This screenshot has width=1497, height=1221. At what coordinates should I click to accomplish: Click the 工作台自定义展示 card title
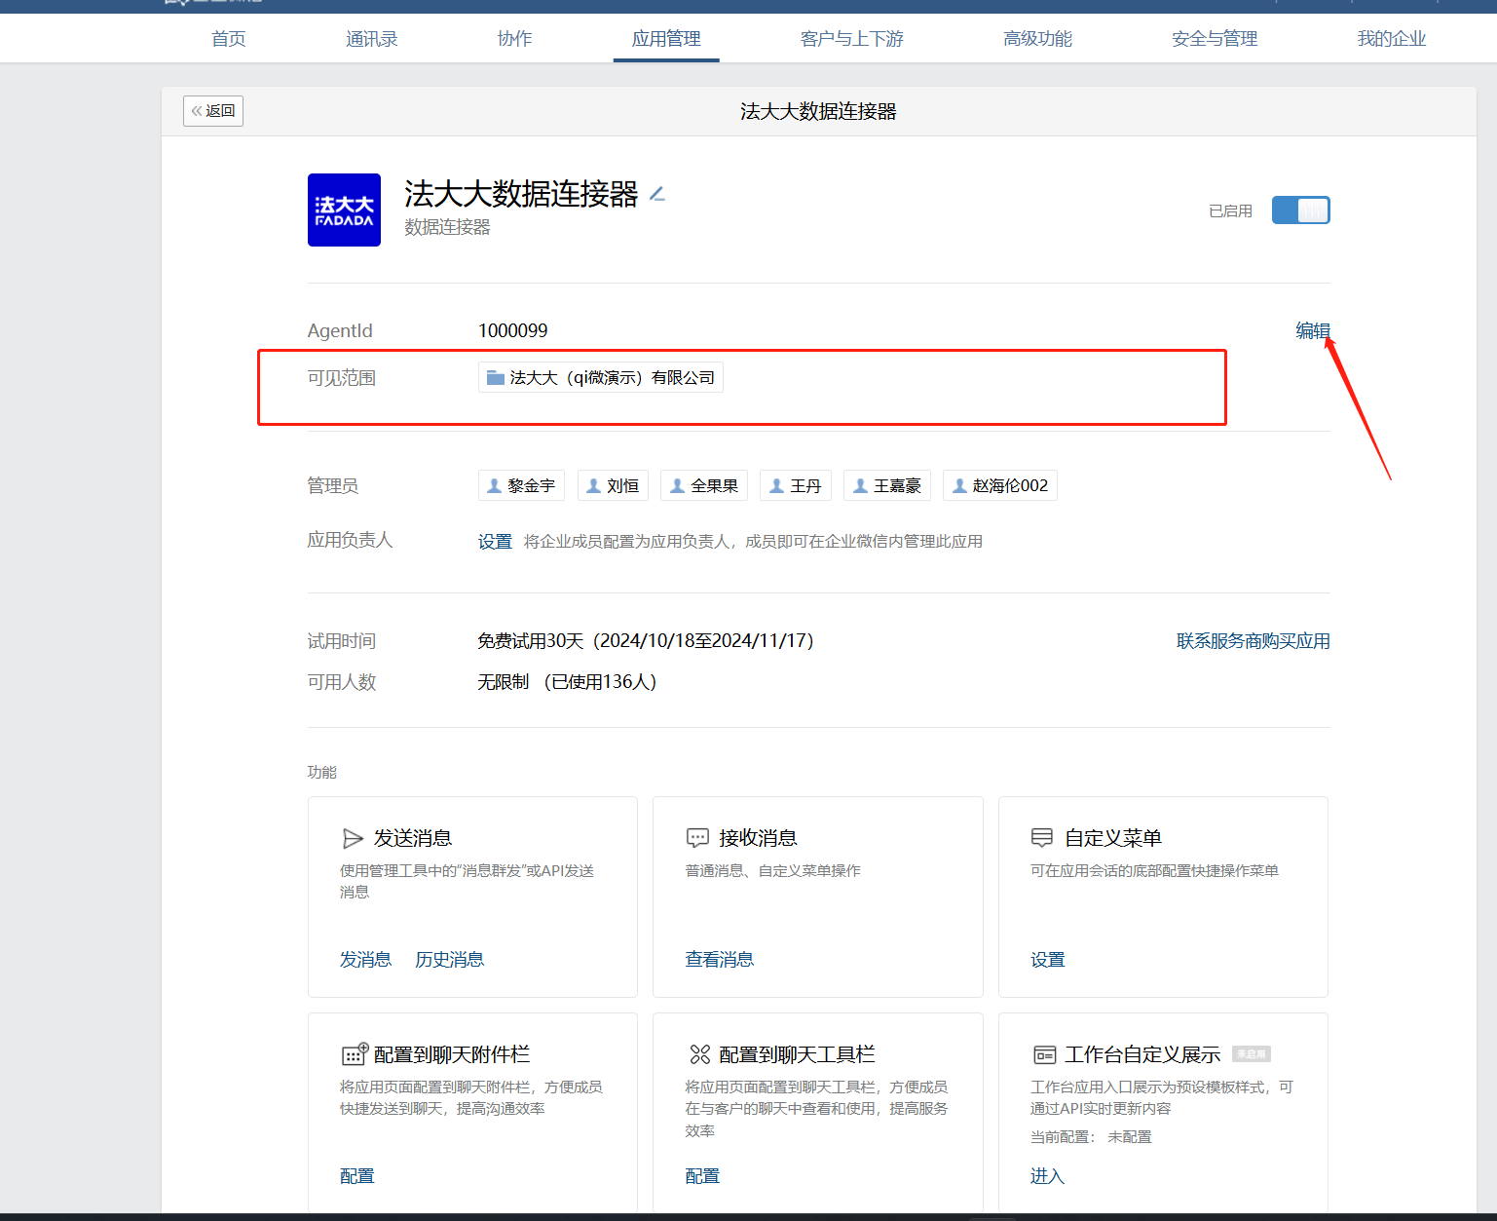(x=1142, y=1054)
